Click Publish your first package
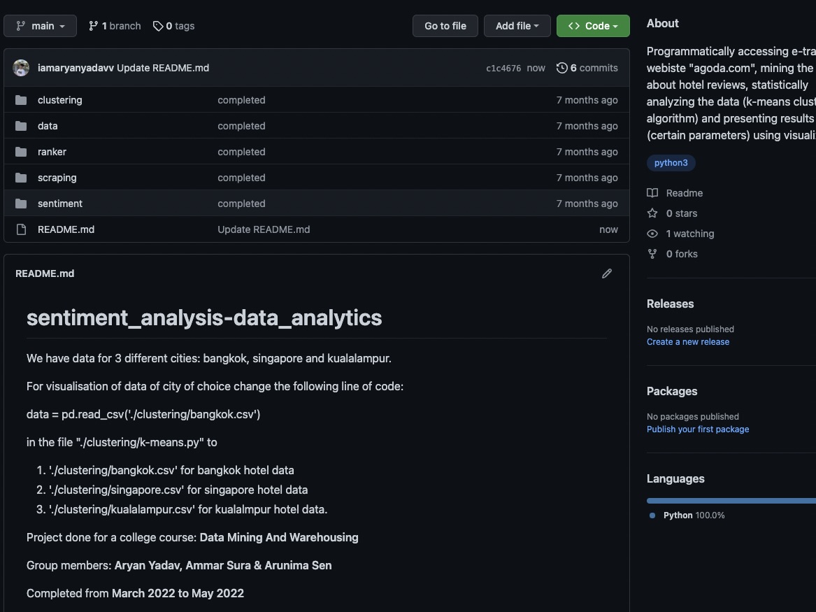Viewport: 816px width, 612px height. pos(698,429)
